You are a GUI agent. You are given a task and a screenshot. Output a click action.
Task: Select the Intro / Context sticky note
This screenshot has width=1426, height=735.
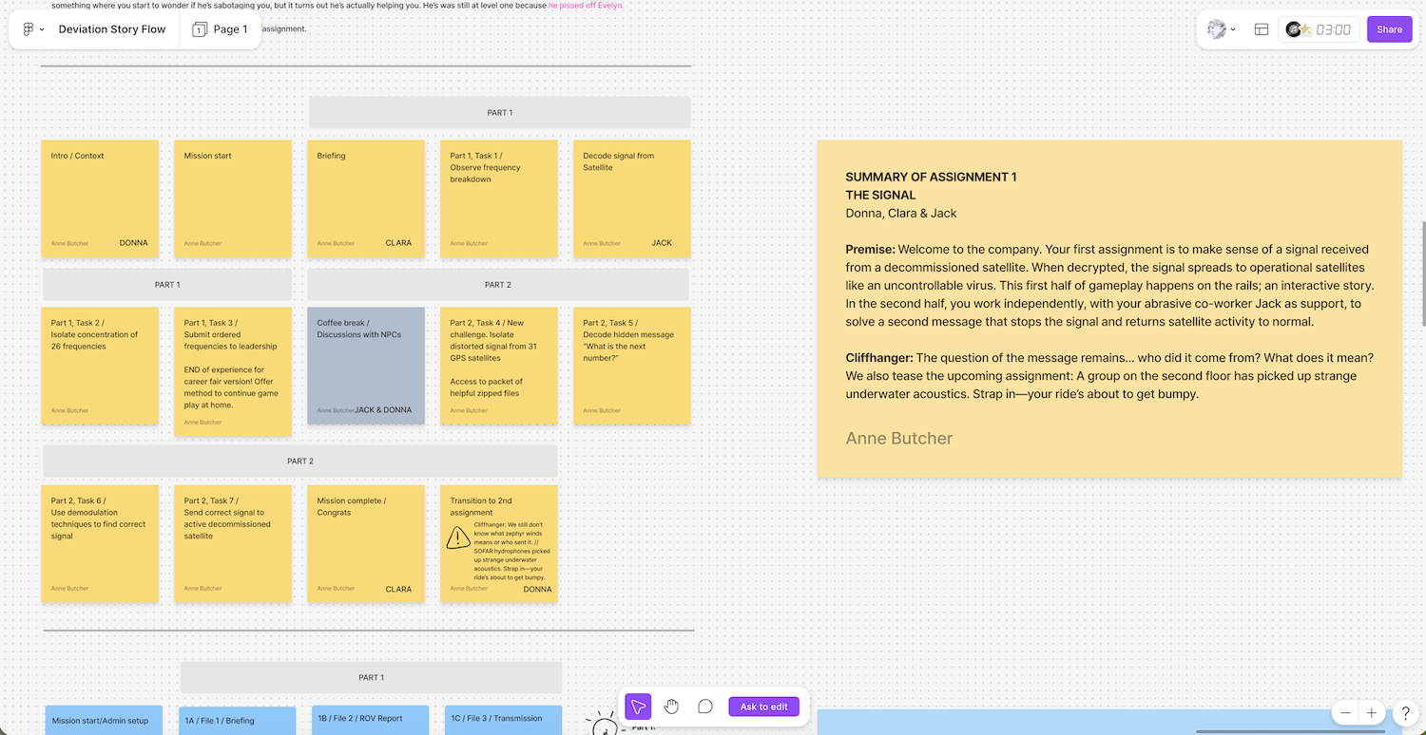(x=100, y=199)
